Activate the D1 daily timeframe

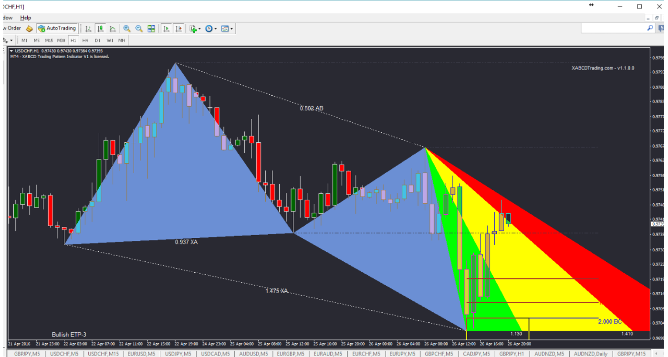(x=96, y=40)
